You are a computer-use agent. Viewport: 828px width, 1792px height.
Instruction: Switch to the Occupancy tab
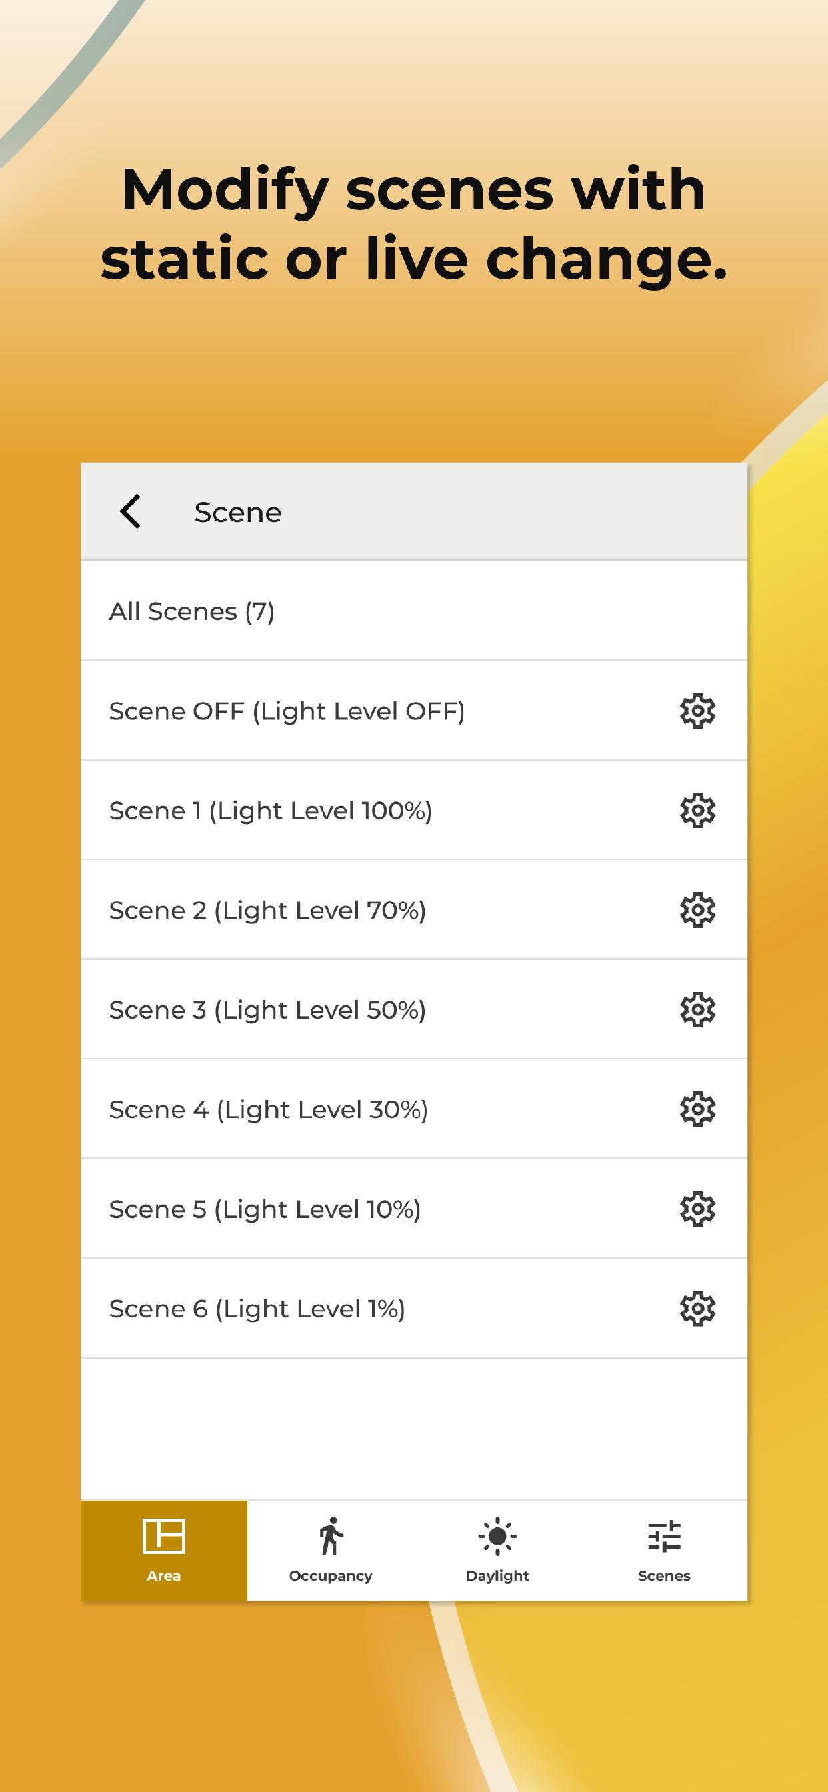point(331,1550)
